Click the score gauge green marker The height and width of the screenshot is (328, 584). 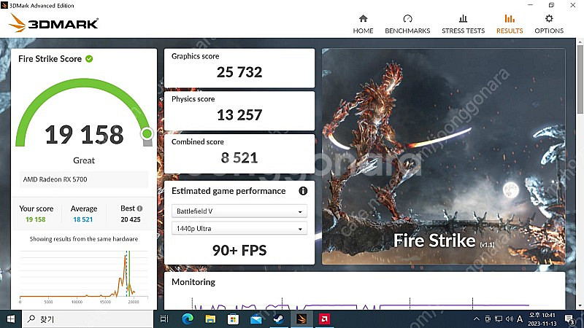[x=147, y=133]
